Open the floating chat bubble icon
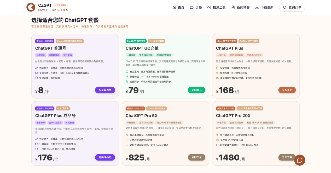Screen dimensions: 331x173 pos(300,160)
